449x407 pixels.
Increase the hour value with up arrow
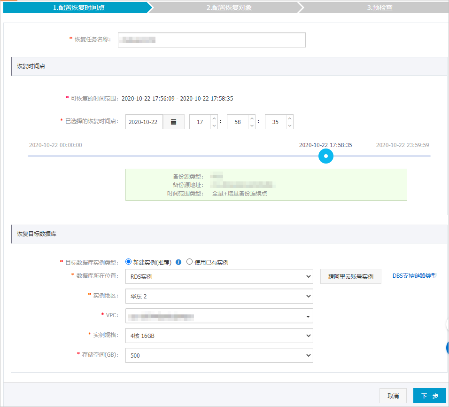tap(214, 118)
